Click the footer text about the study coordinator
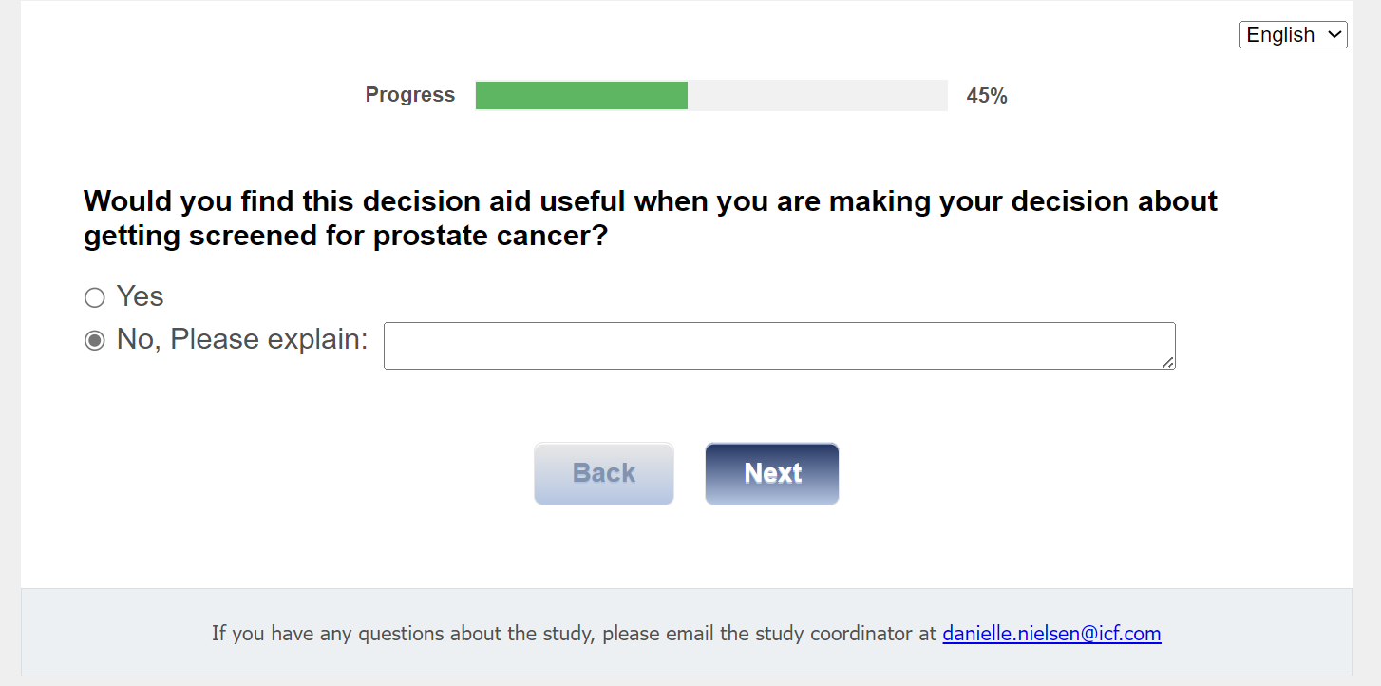 pos(574,634)
